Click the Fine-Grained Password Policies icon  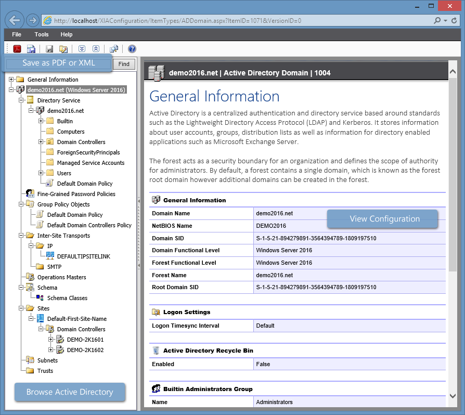pos(30,194)
